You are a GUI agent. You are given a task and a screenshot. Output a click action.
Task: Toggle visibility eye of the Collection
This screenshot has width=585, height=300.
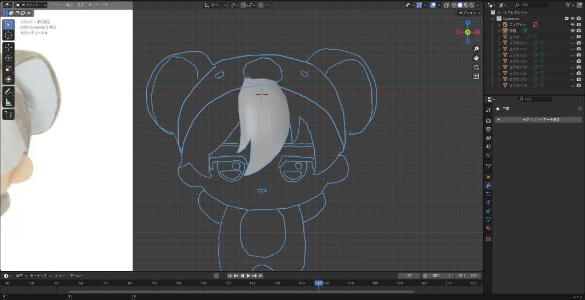pos(572,18)
